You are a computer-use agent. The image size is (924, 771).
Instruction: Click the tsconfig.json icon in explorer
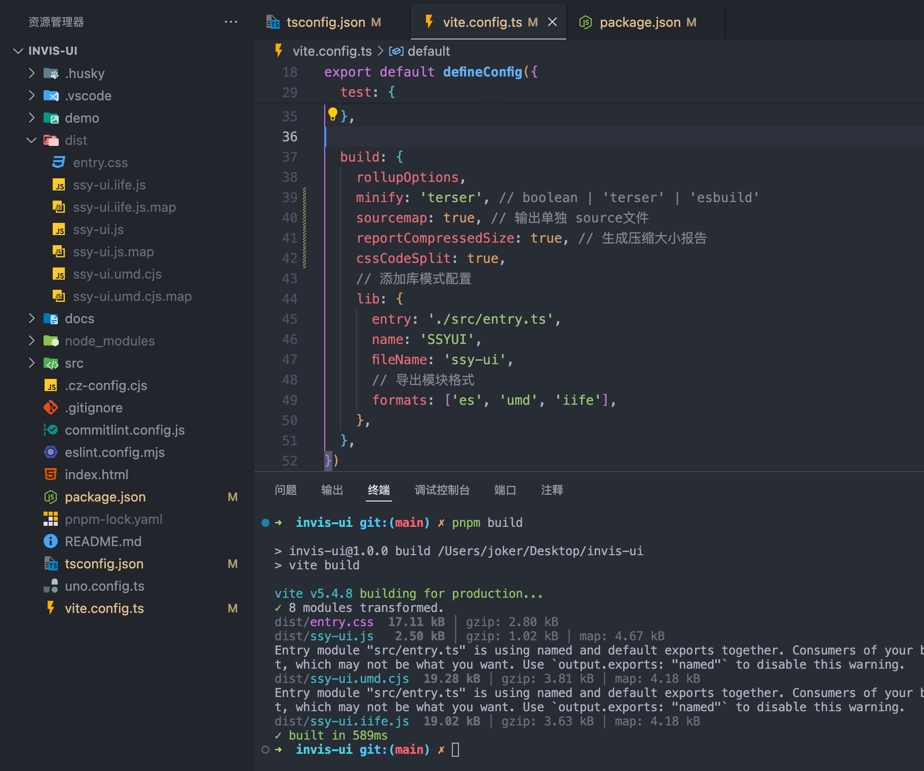point(51,564)
